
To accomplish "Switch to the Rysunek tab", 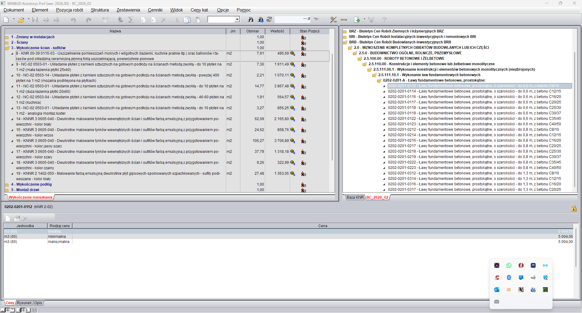I will point(24,303).
